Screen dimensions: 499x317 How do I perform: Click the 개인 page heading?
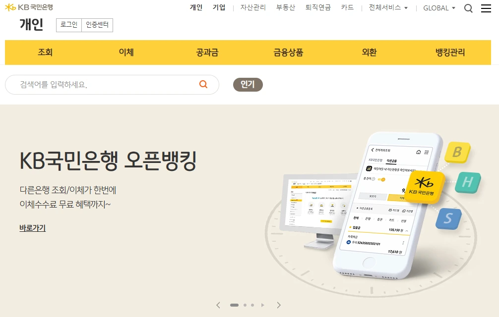(x=31, y=24)
